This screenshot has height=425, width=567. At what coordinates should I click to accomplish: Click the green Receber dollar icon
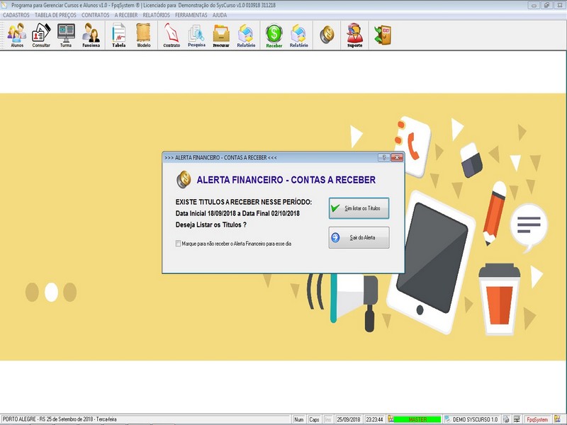(x=274, y=35)
